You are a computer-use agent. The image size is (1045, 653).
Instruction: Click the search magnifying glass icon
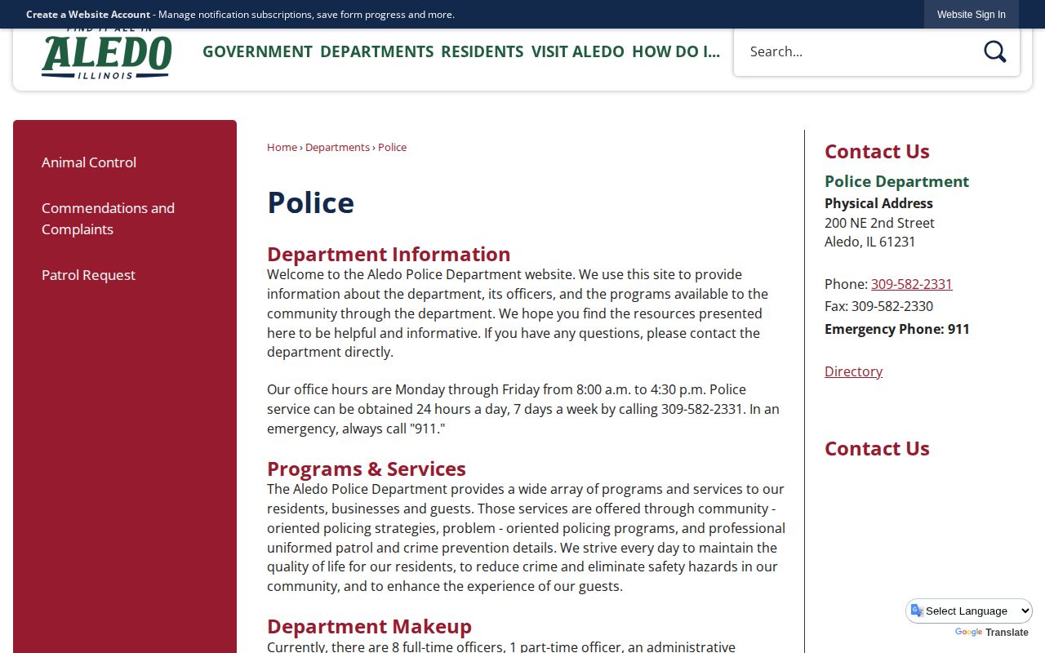(994, 51)
